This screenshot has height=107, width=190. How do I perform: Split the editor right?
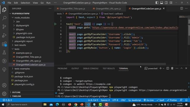(181, 8)
